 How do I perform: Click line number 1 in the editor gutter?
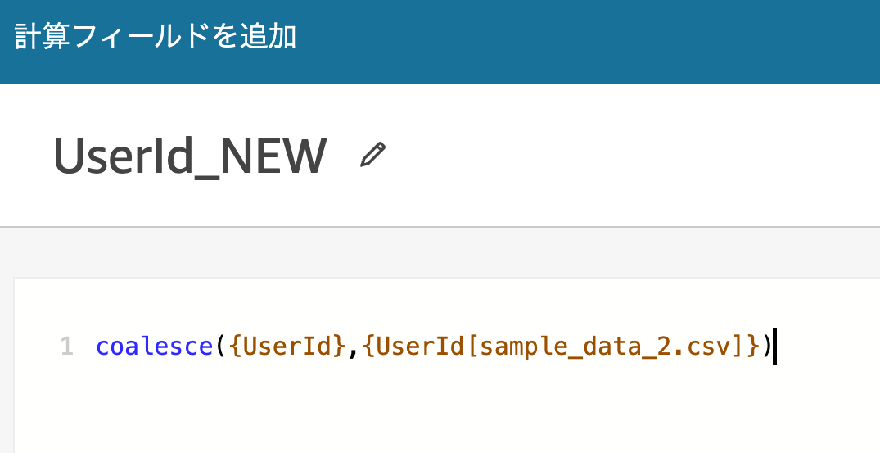67,347
